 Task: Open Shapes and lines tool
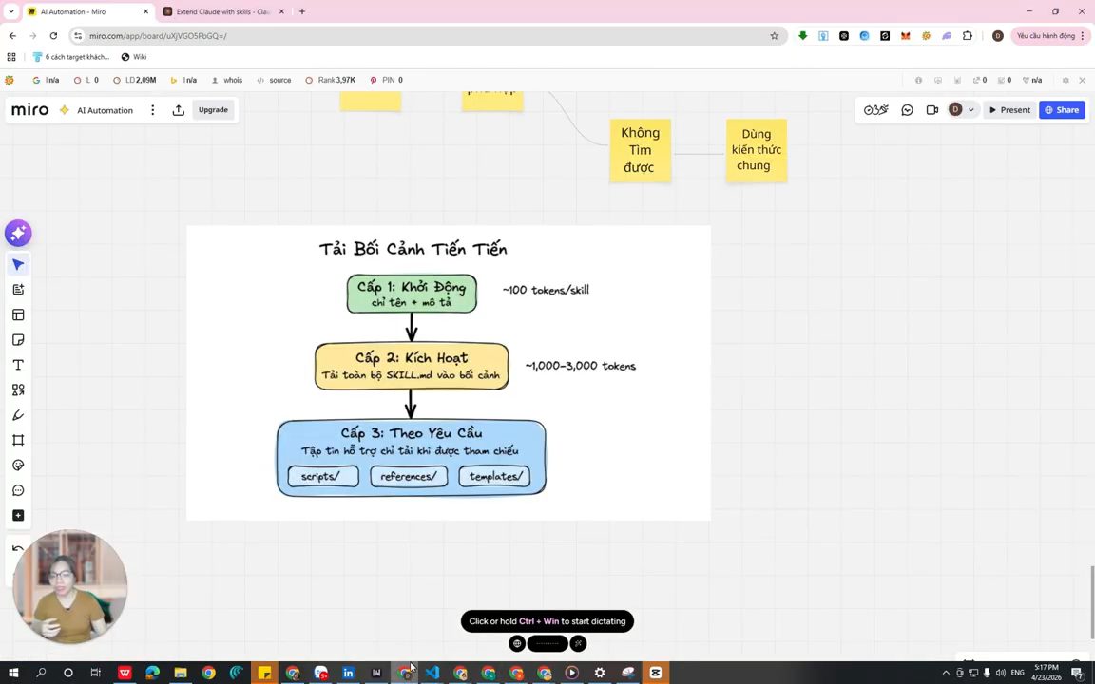18,390
